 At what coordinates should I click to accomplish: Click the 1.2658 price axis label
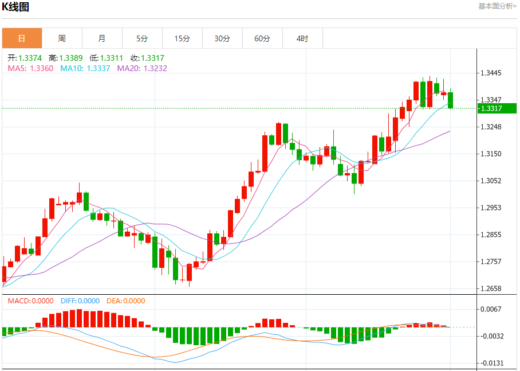coord(491,288)
